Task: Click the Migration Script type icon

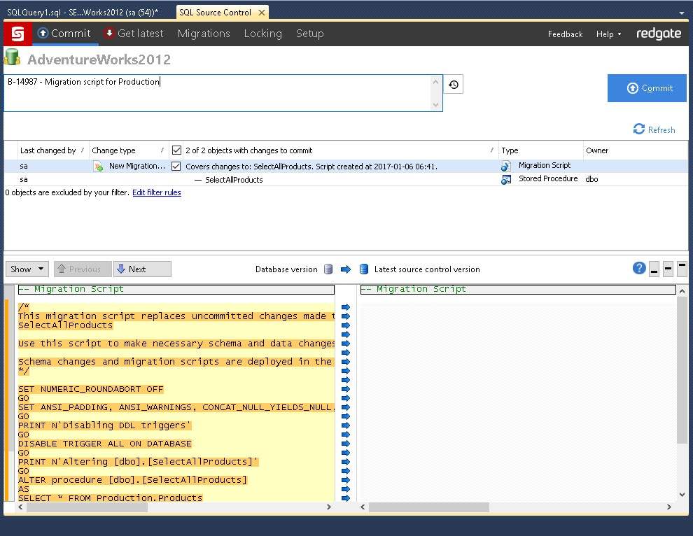Action: tap(506, 167)
